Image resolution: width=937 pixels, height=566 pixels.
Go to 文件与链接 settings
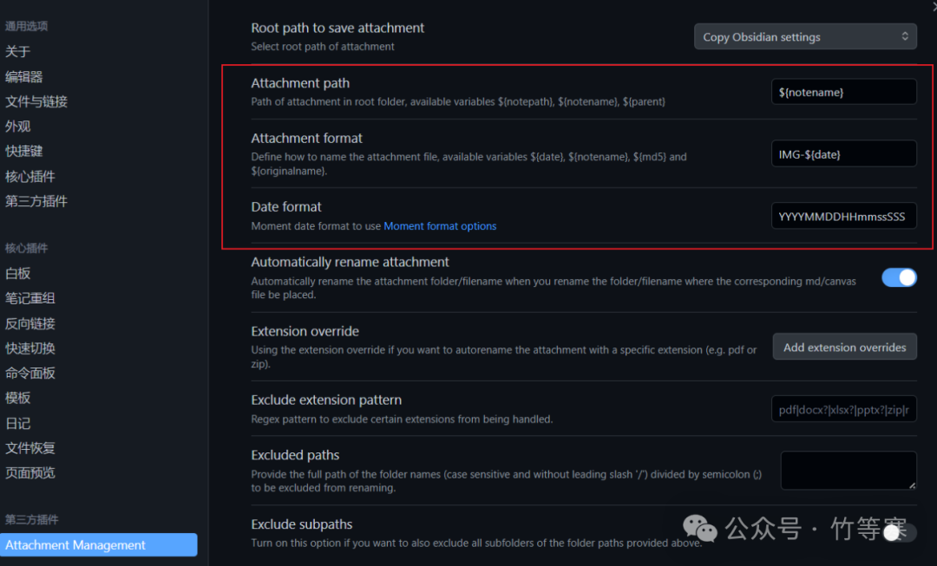click(36, 101)
